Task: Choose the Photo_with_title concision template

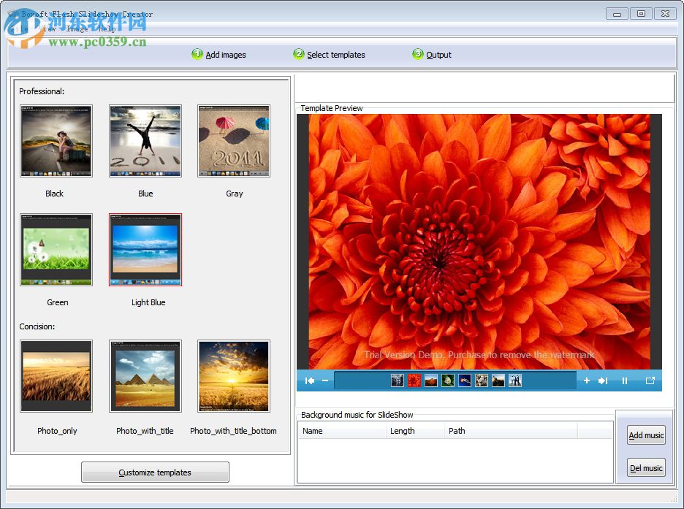Action: [x=145, y=376]
